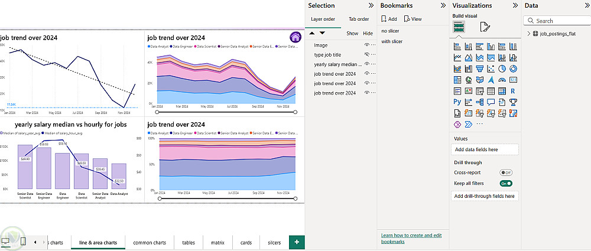This screenshot has width=591, height=251.
Task: Add a new bookmark
Action: click(388, 19)
